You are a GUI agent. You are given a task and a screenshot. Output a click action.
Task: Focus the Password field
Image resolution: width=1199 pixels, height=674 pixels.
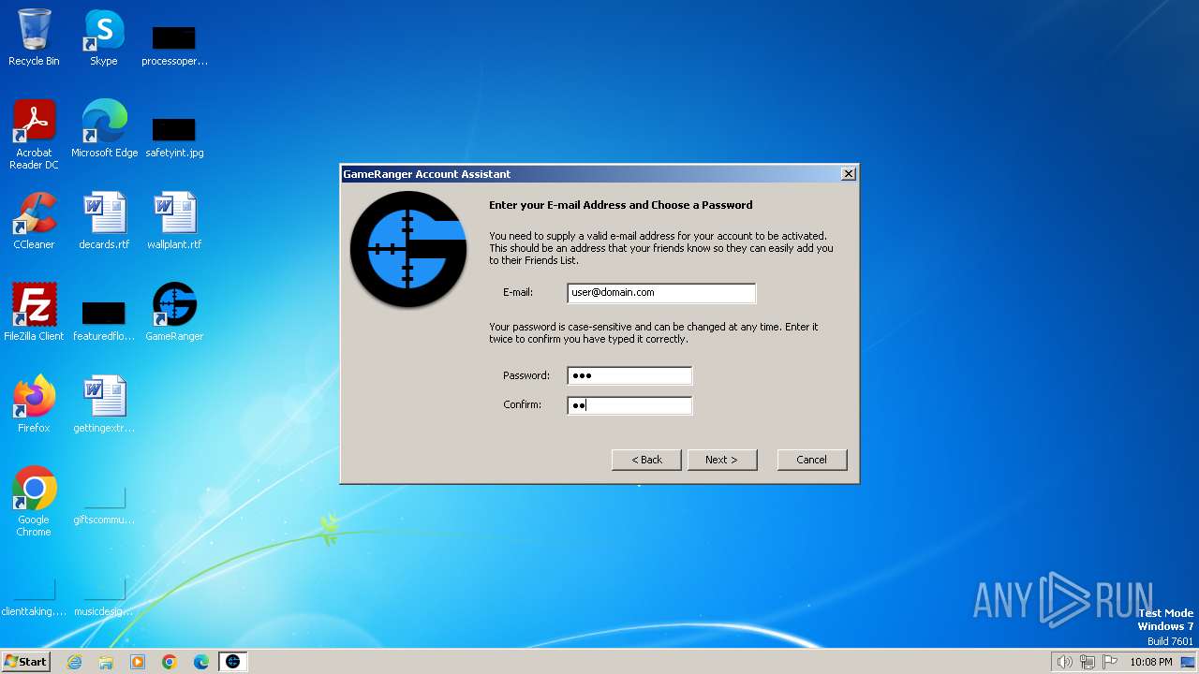coord(629,376)
